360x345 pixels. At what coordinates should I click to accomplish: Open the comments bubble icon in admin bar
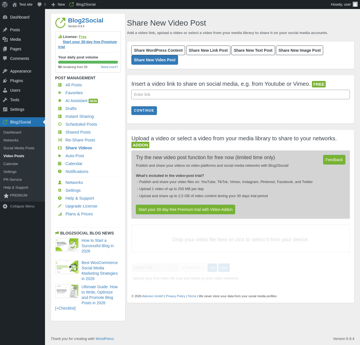[39, 4]
